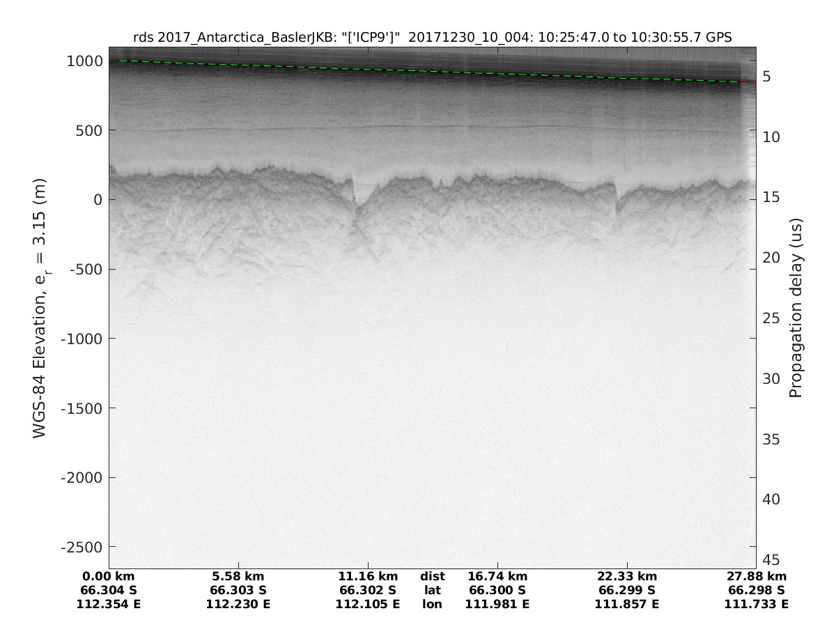836x627 pixels.
Task: Click the '27.88 km' distance label
Action: tap(756, 576)
